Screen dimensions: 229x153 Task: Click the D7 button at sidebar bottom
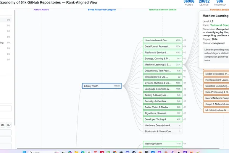(x=9, y=125)
